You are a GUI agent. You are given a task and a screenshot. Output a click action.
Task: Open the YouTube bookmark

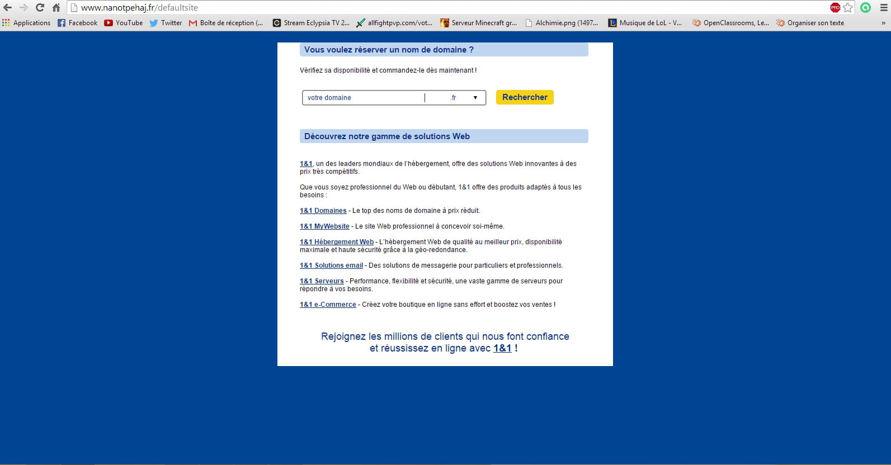tap(124, 23)
